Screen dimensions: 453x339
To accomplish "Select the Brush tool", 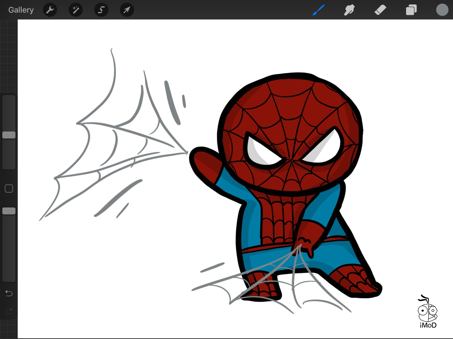I will click(319, 10).
